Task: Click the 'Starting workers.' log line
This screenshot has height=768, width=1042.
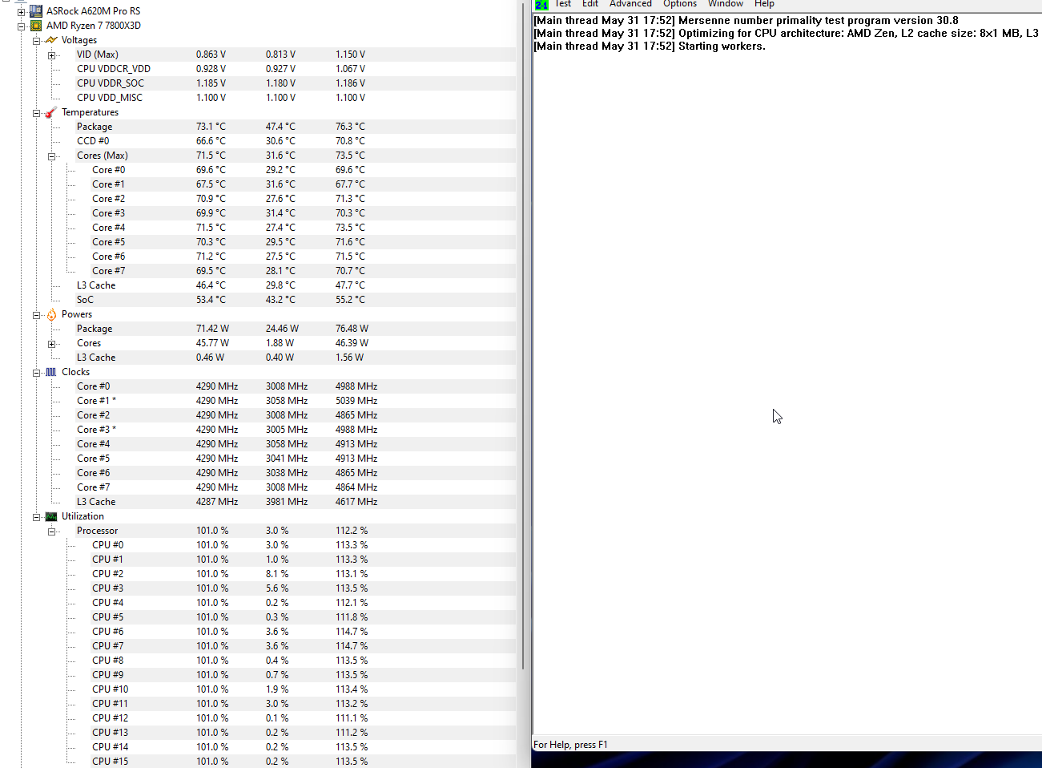Action: coord(650,46)
